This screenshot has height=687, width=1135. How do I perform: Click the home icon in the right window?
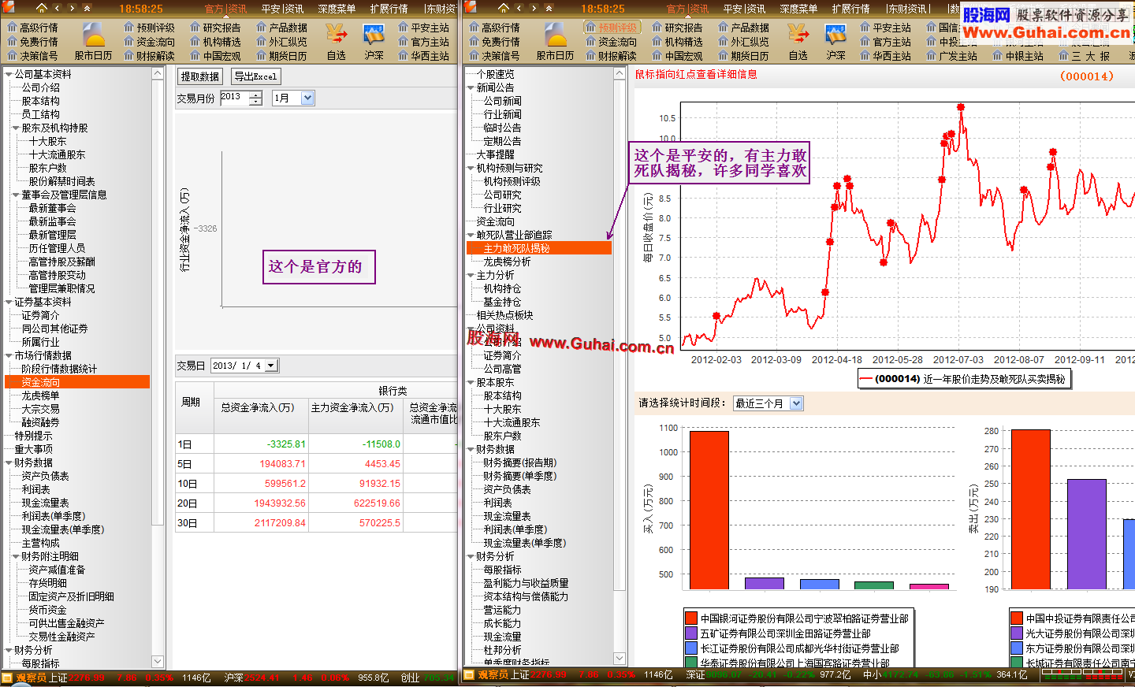pos(504,8)
